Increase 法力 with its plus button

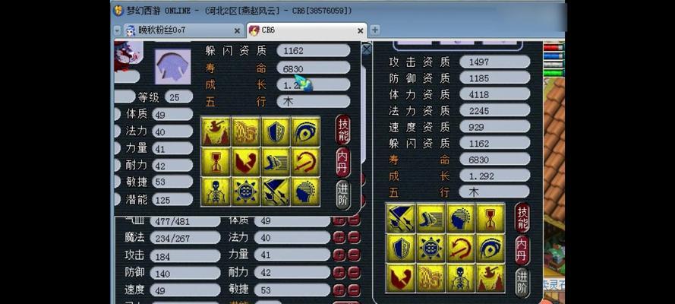pos(339,237)
